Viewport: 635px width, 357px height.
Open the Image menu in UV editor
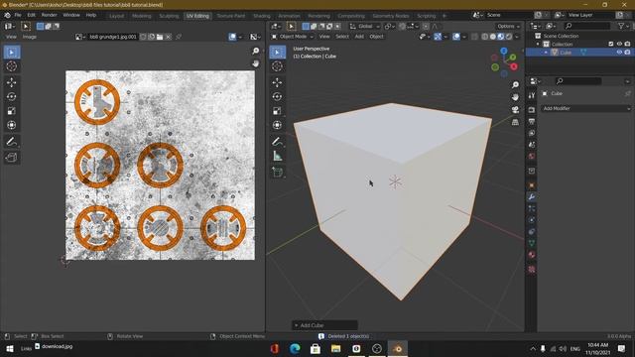coord(29,37)
